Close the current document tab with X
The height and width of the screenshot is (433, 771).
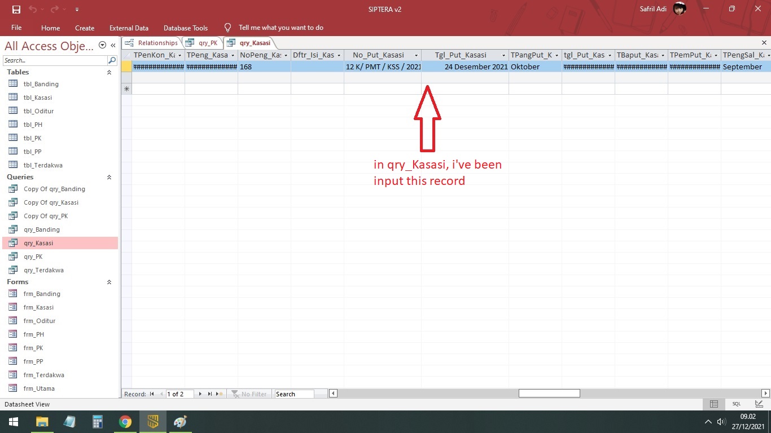pos(764,43)
